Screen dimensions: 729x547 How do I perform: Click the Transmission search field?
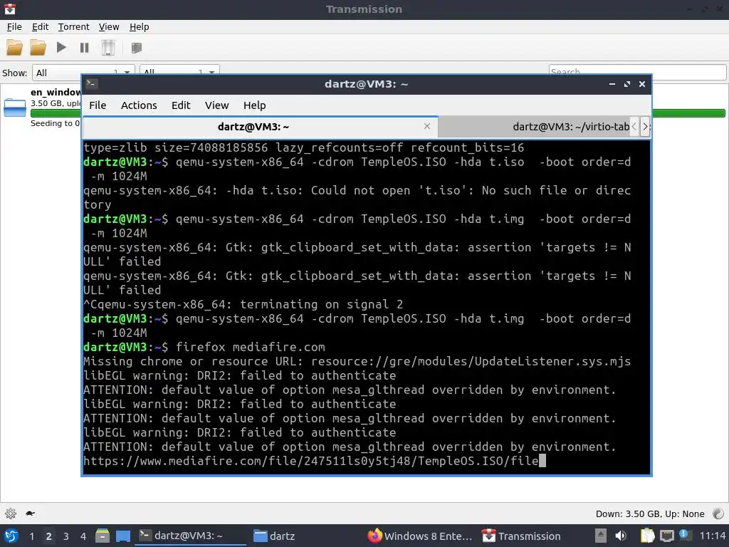[637, 72]
